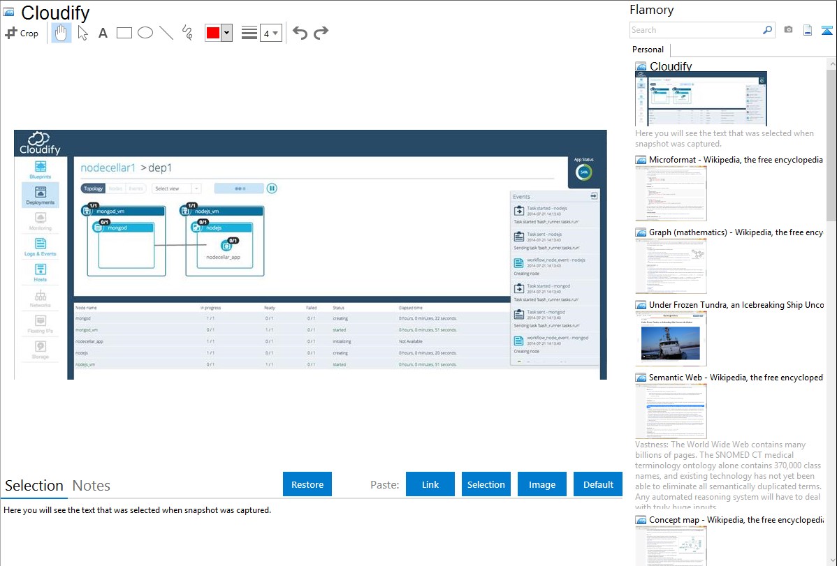Viewport: 837px width, 566px height.
Task: Click the pause execution button in Cloudify
Action: tap(272, 188)
